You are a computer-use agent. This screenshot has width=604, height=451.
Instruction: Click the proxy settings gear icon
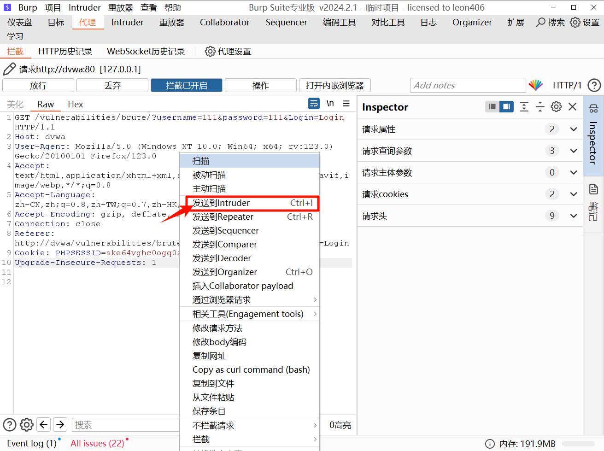coord(210,52)
